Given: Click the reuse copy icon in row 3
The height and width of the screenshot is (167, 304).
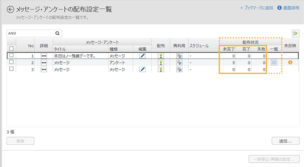Looking at the screenshot, I should pyautogui.click(x=179, y=69).
